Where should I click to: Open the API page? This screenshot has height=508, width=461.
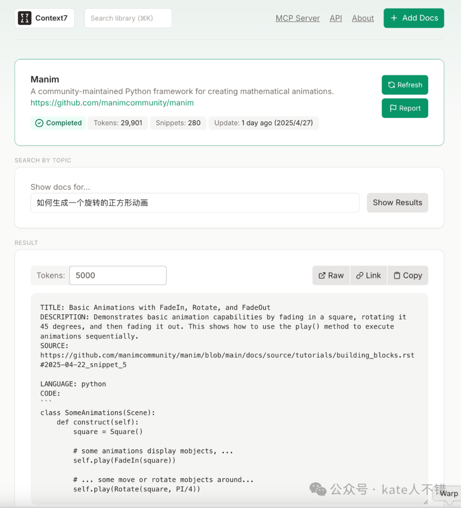tap(336, 18)
